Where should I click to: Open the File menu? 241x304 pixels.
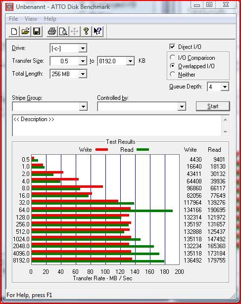pos(13,19)
